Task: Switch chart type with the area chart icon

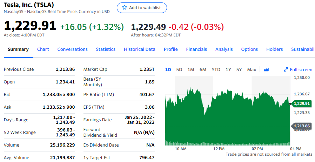Action: coord(266,69)
